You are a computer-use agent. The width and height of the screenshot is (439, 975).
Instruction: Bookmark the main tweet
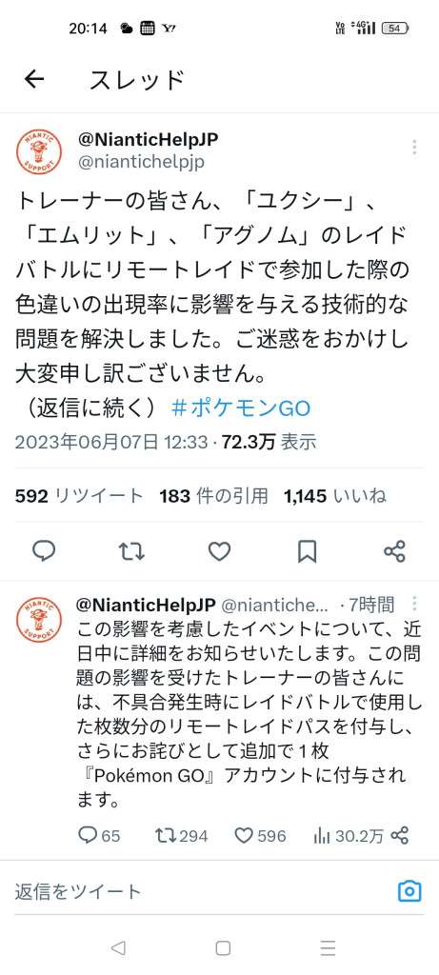(308, 551)
